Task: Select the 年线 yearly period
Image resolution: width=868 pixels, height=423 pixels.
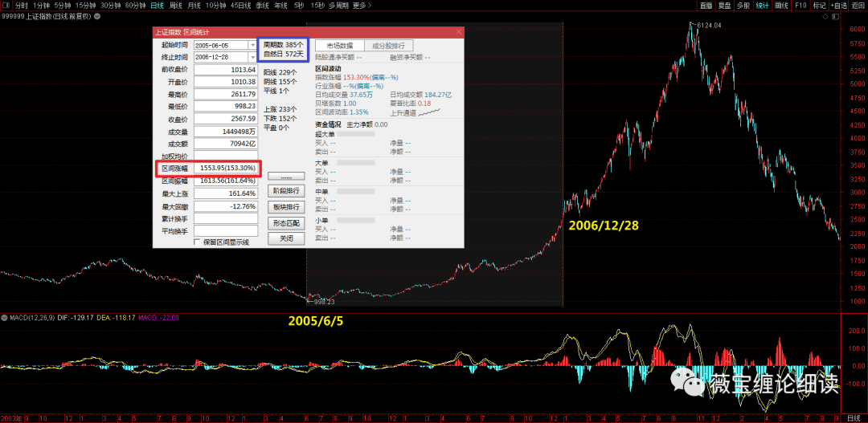Action: point(280,5)
